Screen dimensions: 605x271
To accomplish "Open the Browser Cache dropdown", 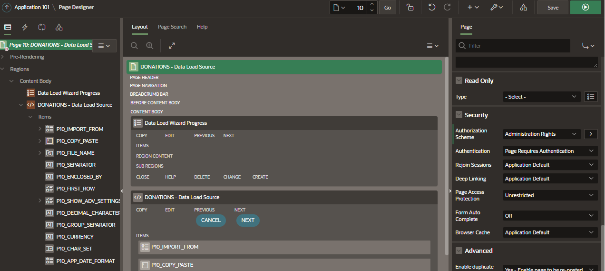I will pos(550,232).
